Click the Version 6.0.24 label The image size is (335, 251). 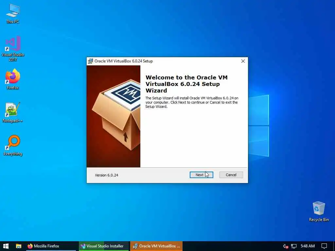pos(107,175)
